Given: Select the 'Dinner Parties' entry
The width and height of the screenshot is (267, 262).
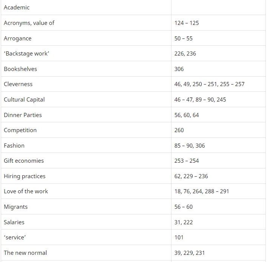Looking at the screenshot, I should (x=23, y=115).
